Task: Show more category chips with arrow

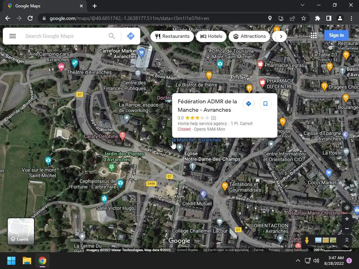Action: (281, 36)
